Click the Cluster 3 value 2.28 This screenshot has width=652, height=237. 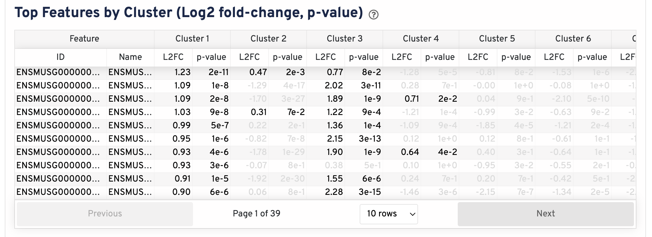tap(334, 192)
